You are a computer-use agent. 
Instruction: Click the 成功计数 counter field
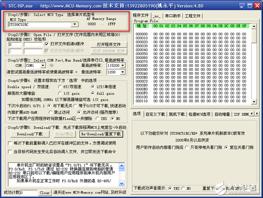[28, 193]
